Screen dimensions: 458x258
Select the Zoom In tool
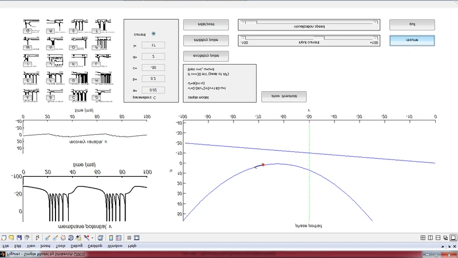click(48, 237)
